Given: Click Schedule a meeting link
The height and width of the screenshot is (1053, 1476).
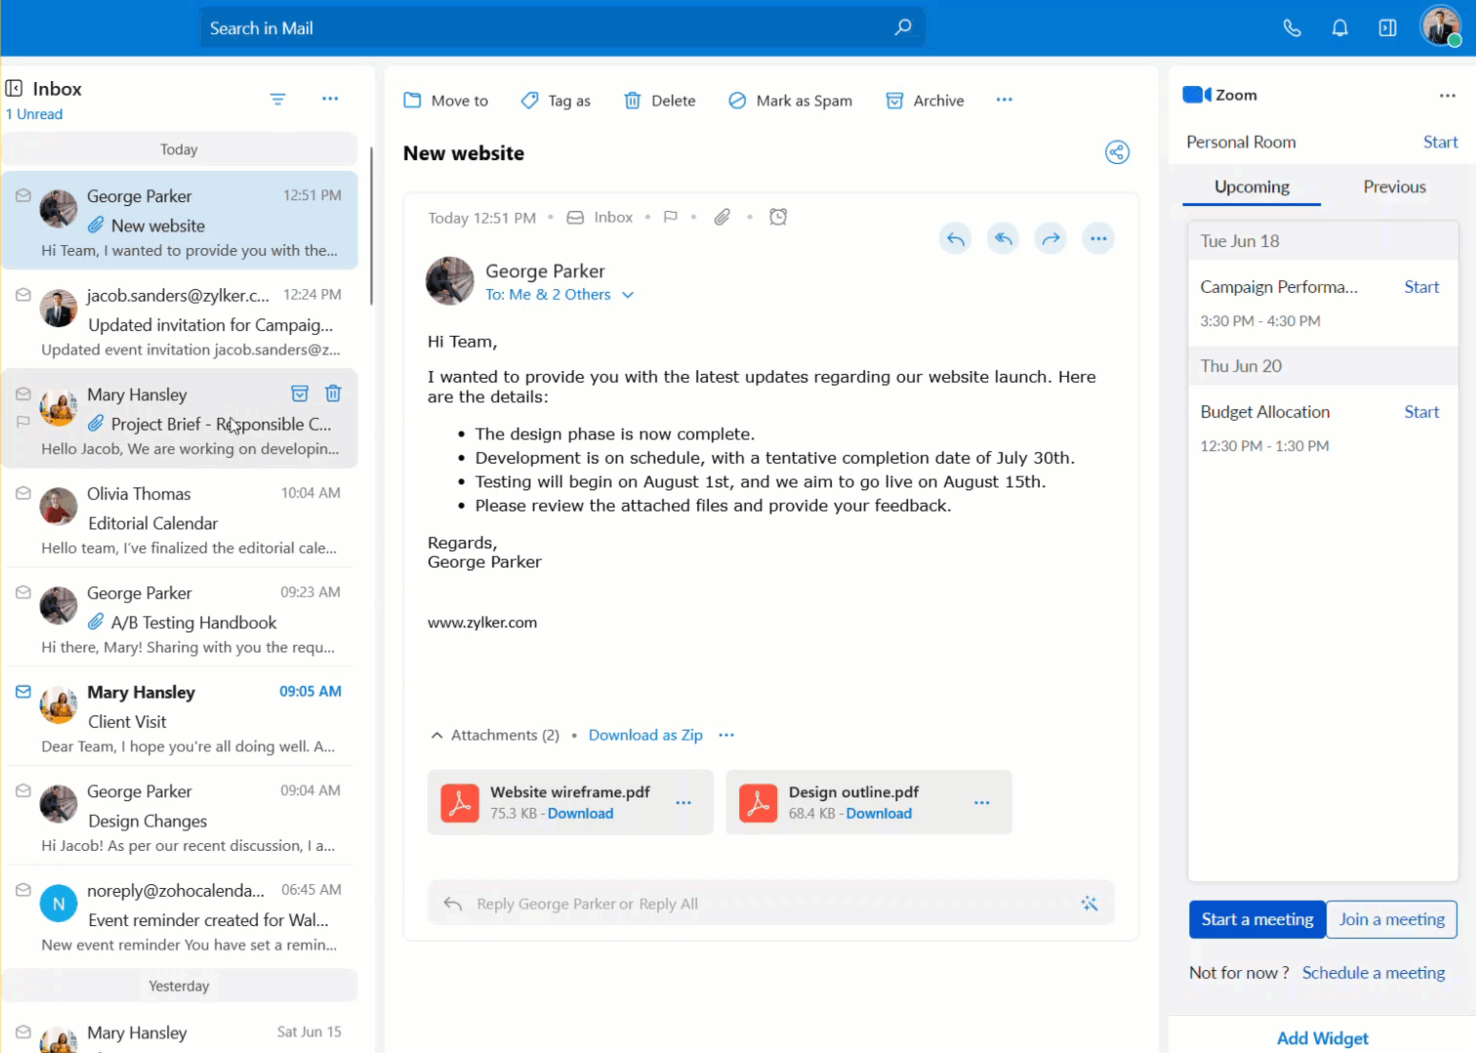Looking at the screenshot, I should 1373,973.
